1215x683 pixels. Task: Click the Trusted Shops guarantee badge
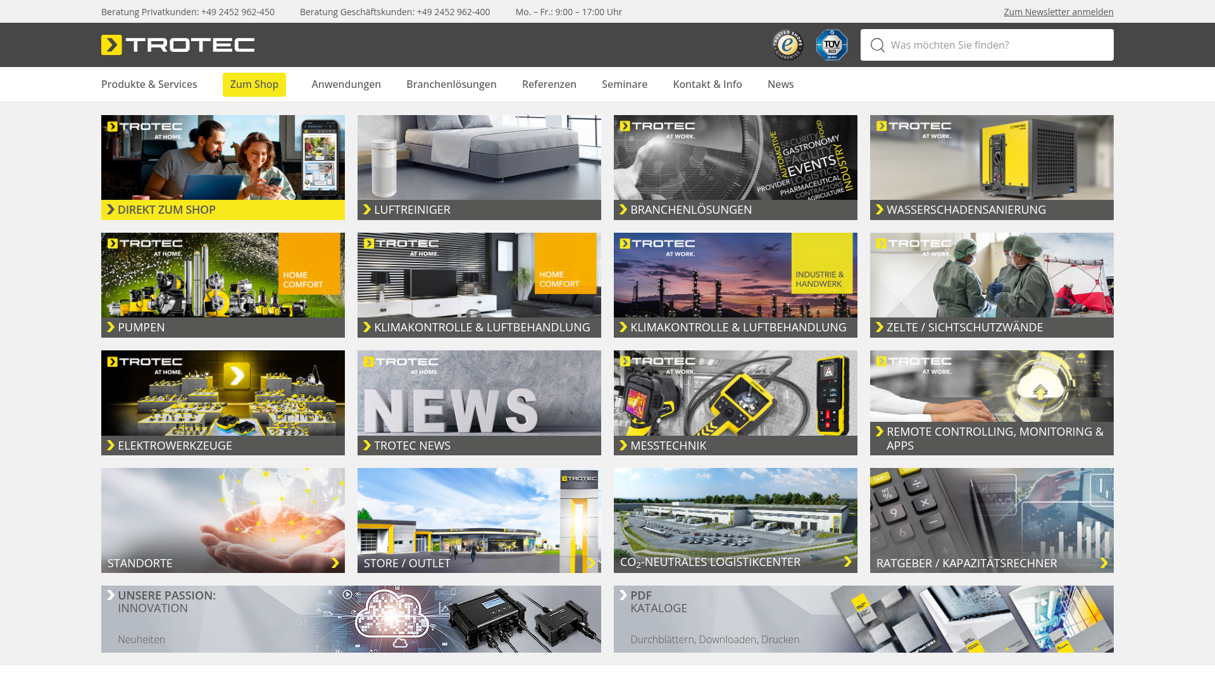[x=787, y=45]
